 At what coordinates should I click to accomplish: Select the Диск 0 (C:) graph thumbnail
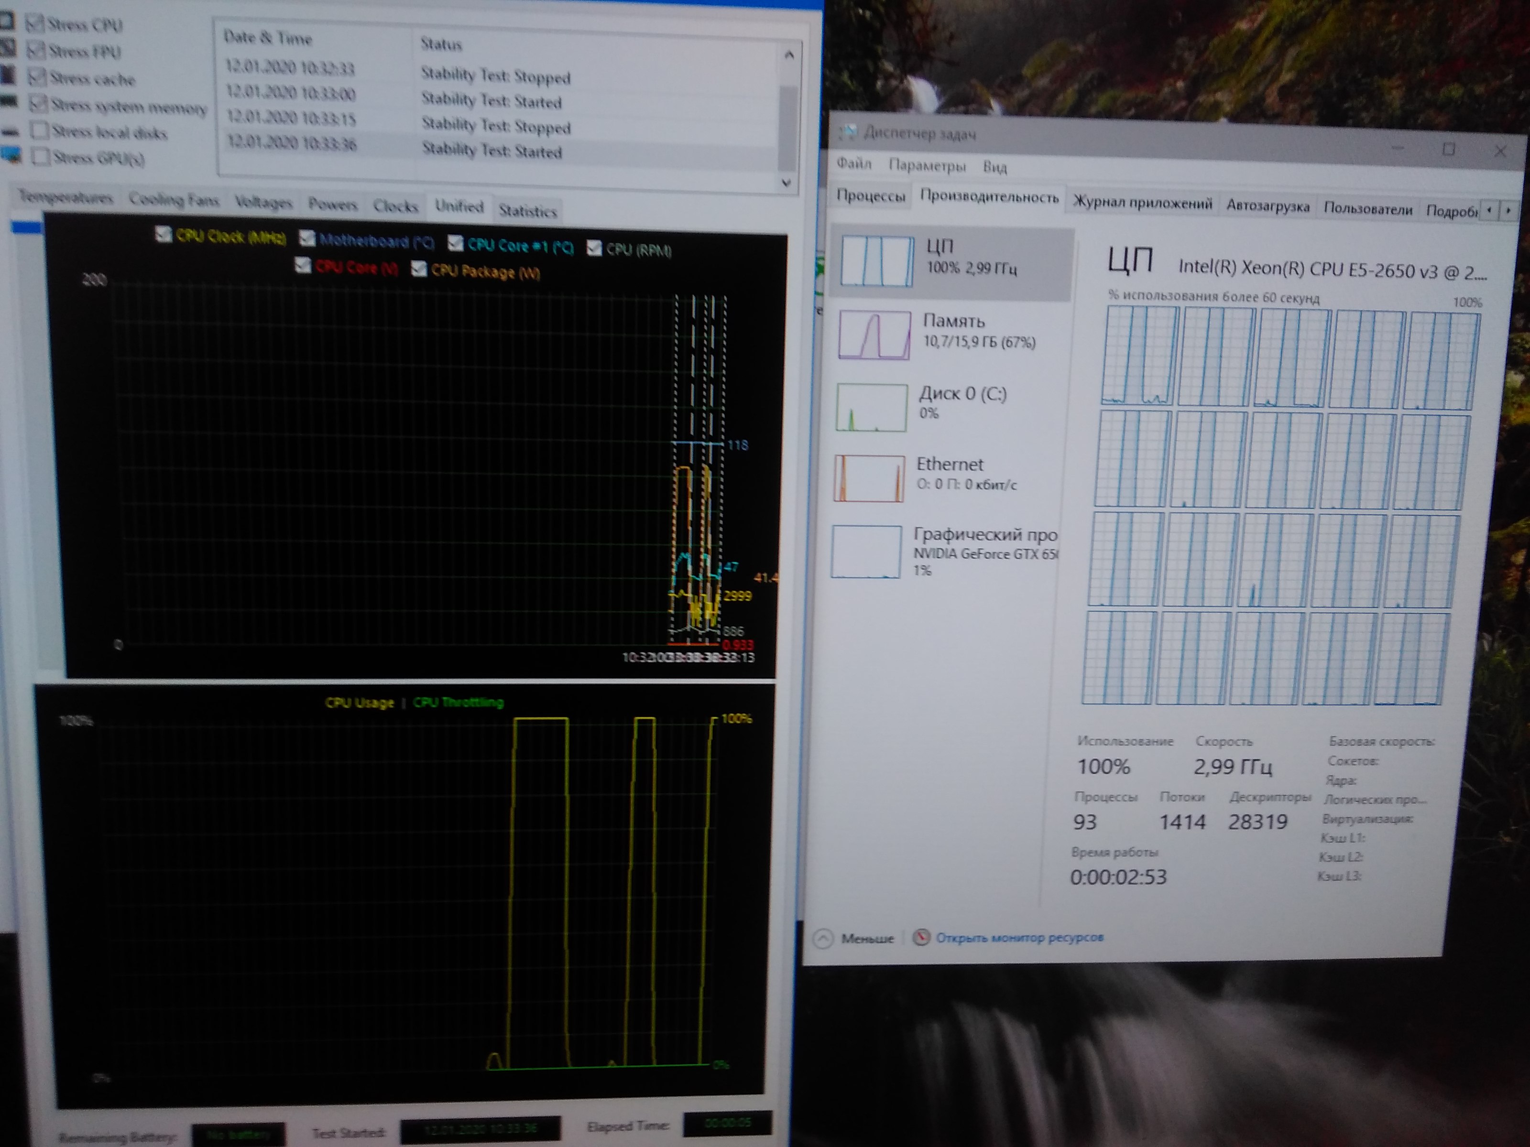click(872, 408)
